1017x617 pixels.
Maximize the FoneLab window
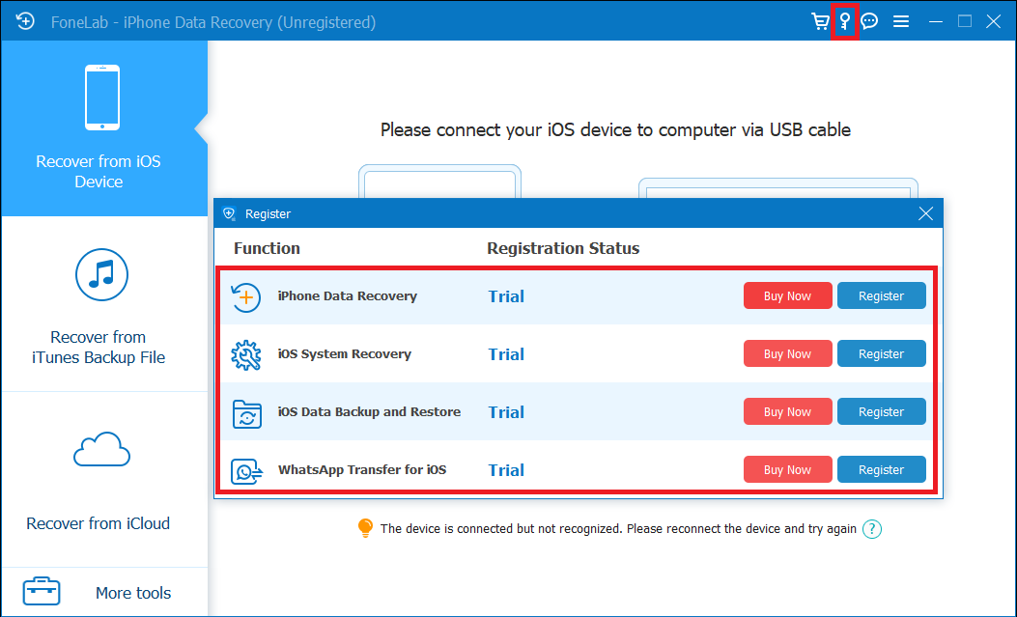[965, 21]
